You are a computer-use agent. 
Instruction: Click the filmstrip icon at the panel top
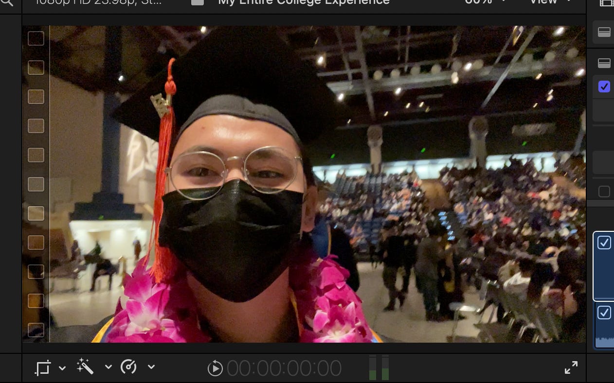click(606, 2)
